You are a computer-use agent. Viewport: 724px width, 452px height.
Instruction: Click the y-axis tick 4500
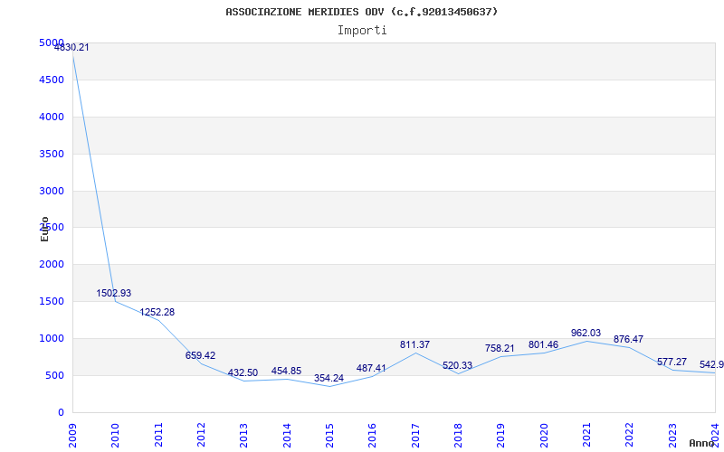[x=52, y=80]
